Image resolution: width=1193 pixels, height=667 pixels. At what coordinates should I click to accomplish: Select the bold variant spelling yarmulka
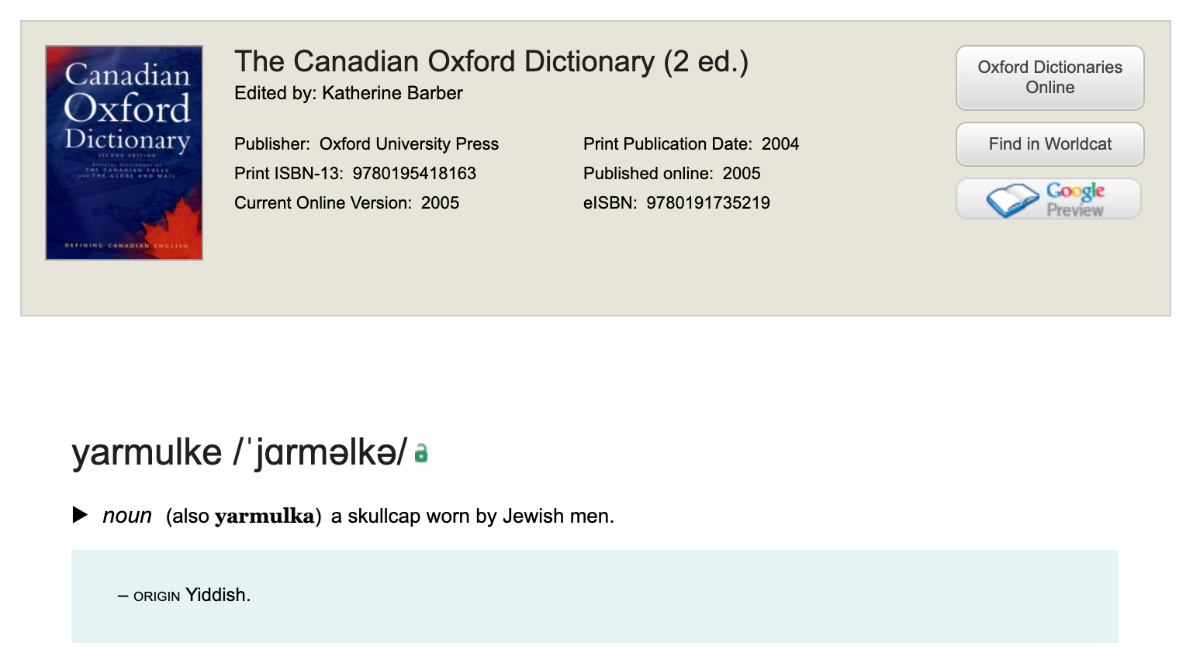click(x=265, y=517)
